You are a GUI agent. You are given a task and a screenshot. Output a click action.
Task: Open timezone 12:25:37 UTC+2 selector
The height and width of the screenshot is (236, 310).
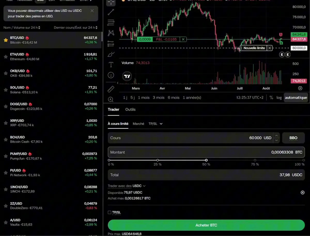250,97
